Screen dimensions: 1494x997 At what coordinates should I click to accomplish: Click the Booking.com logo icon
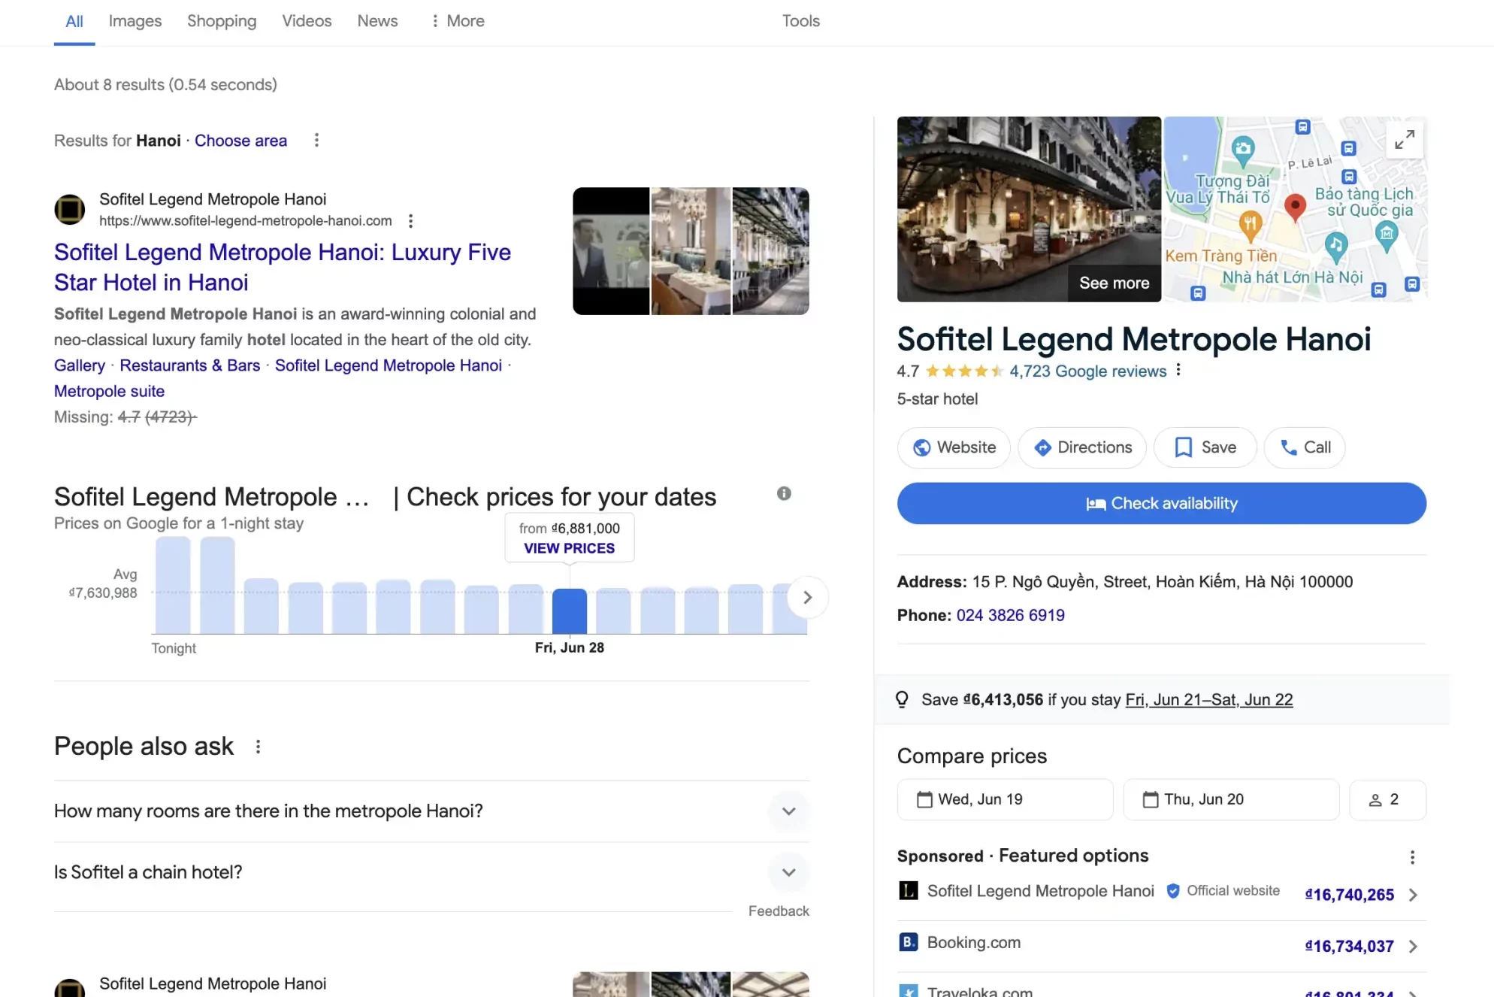[909, 942]
